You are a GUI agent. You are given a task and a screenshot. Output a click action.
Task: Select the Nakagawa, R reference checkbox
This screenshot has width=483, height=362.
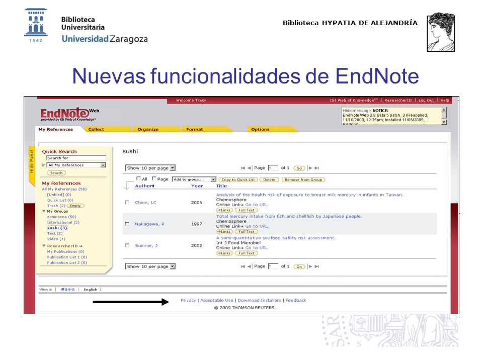pos(127,224)
